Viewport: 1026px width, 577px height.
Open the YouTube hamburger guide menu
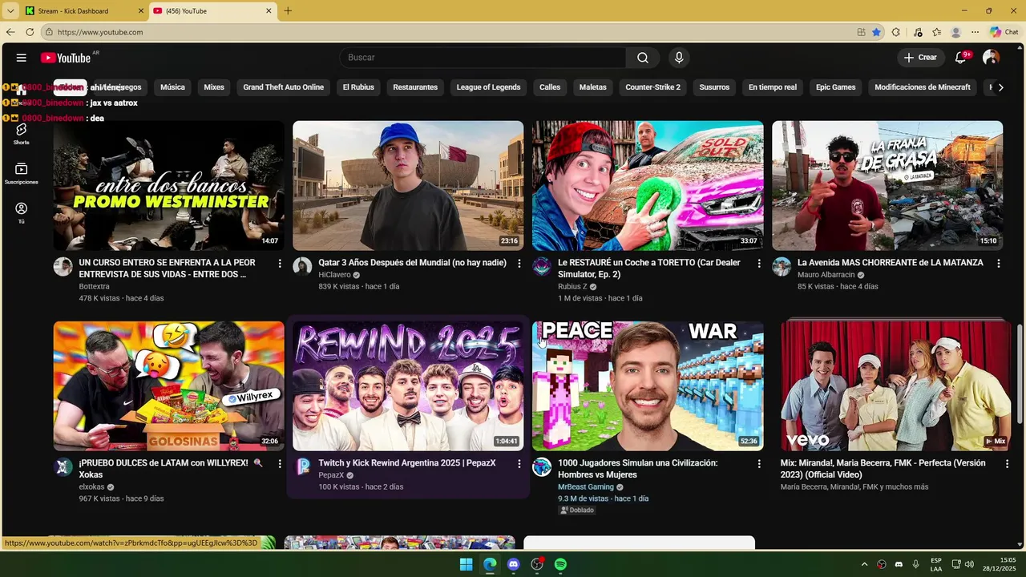click(x=22, y=58)
